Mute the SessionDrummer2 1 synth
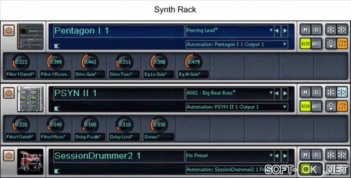Screen dimensions: 351x178 (x=305, y=155)
